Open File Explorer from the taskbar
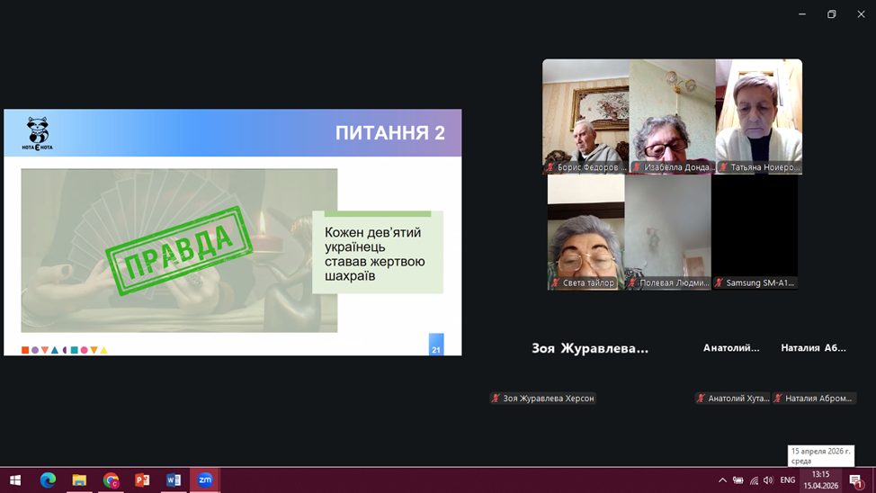Viewport: 876px width, 493px height. pos(79,480)
